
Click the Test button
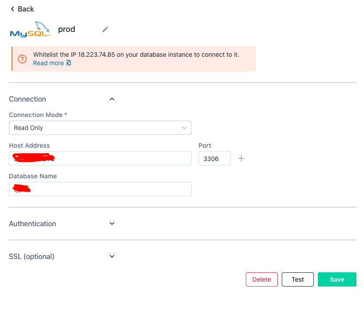point(298,279)
